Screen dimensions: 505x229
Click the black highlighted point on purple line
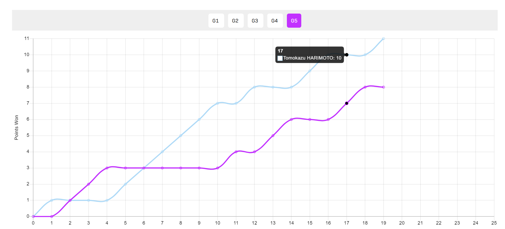(347, 103)
